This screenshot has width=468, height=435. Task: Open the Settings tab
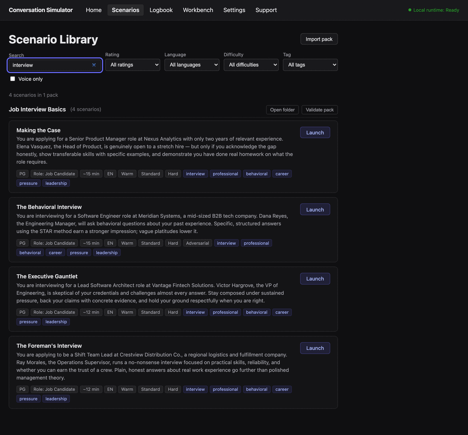[x=234, y=10]
